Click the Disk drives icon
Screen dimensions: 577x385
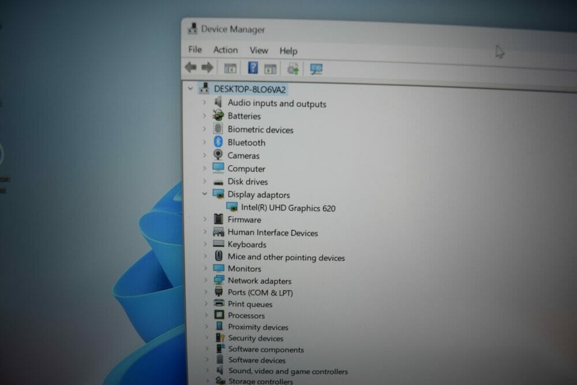[x=219, y=182]
